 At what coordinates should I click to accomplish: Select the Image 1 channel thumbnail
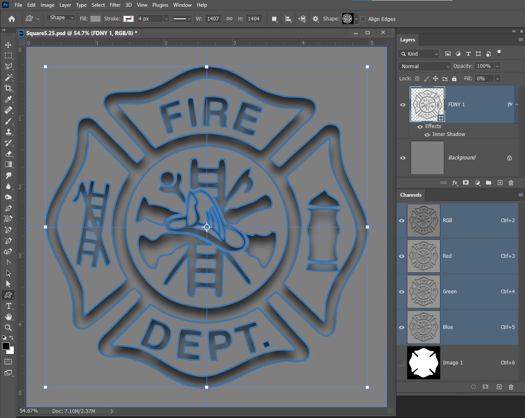[423, 363]
